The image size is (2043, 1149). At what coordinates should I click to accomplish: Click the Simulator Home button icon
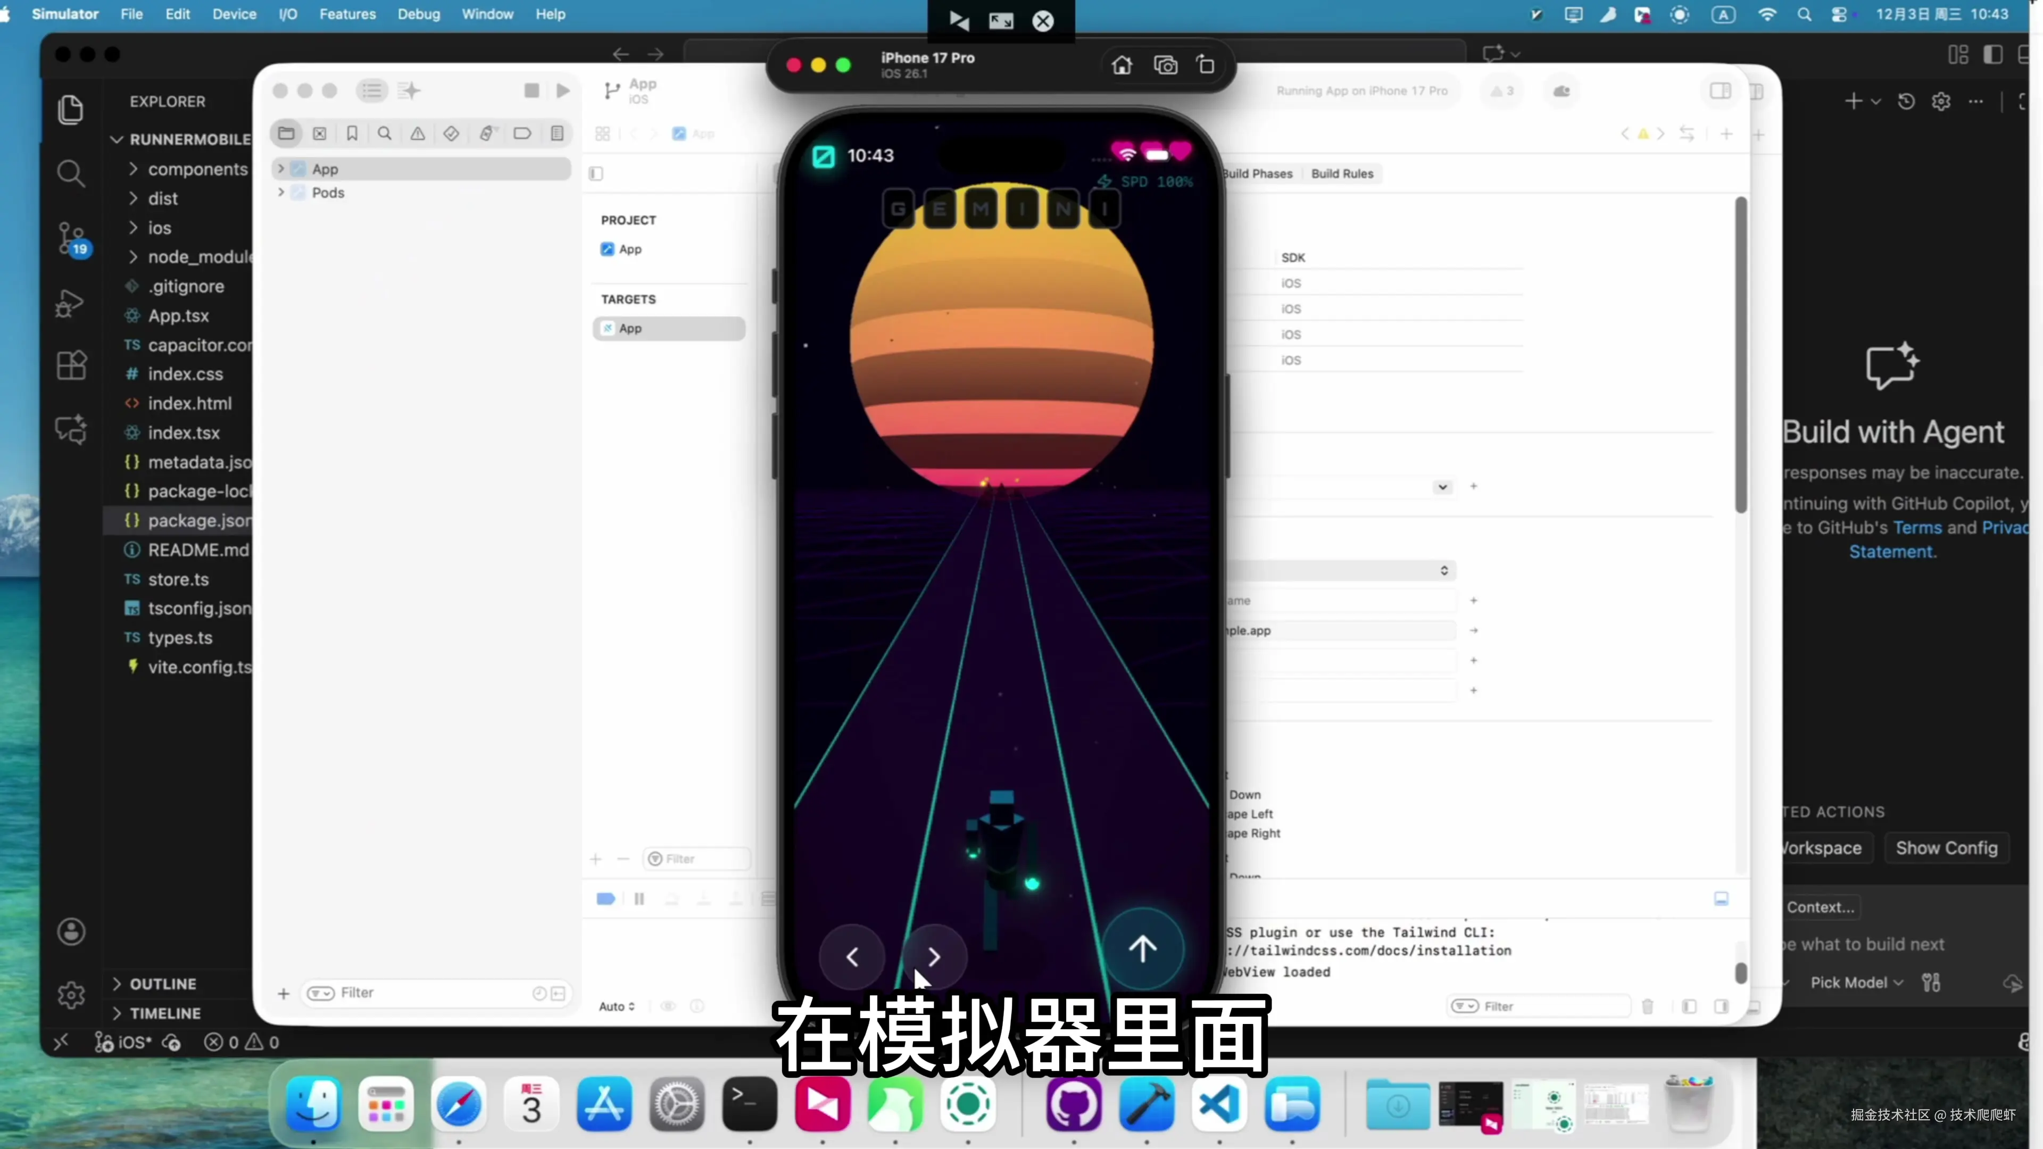tap(1122, 65)
